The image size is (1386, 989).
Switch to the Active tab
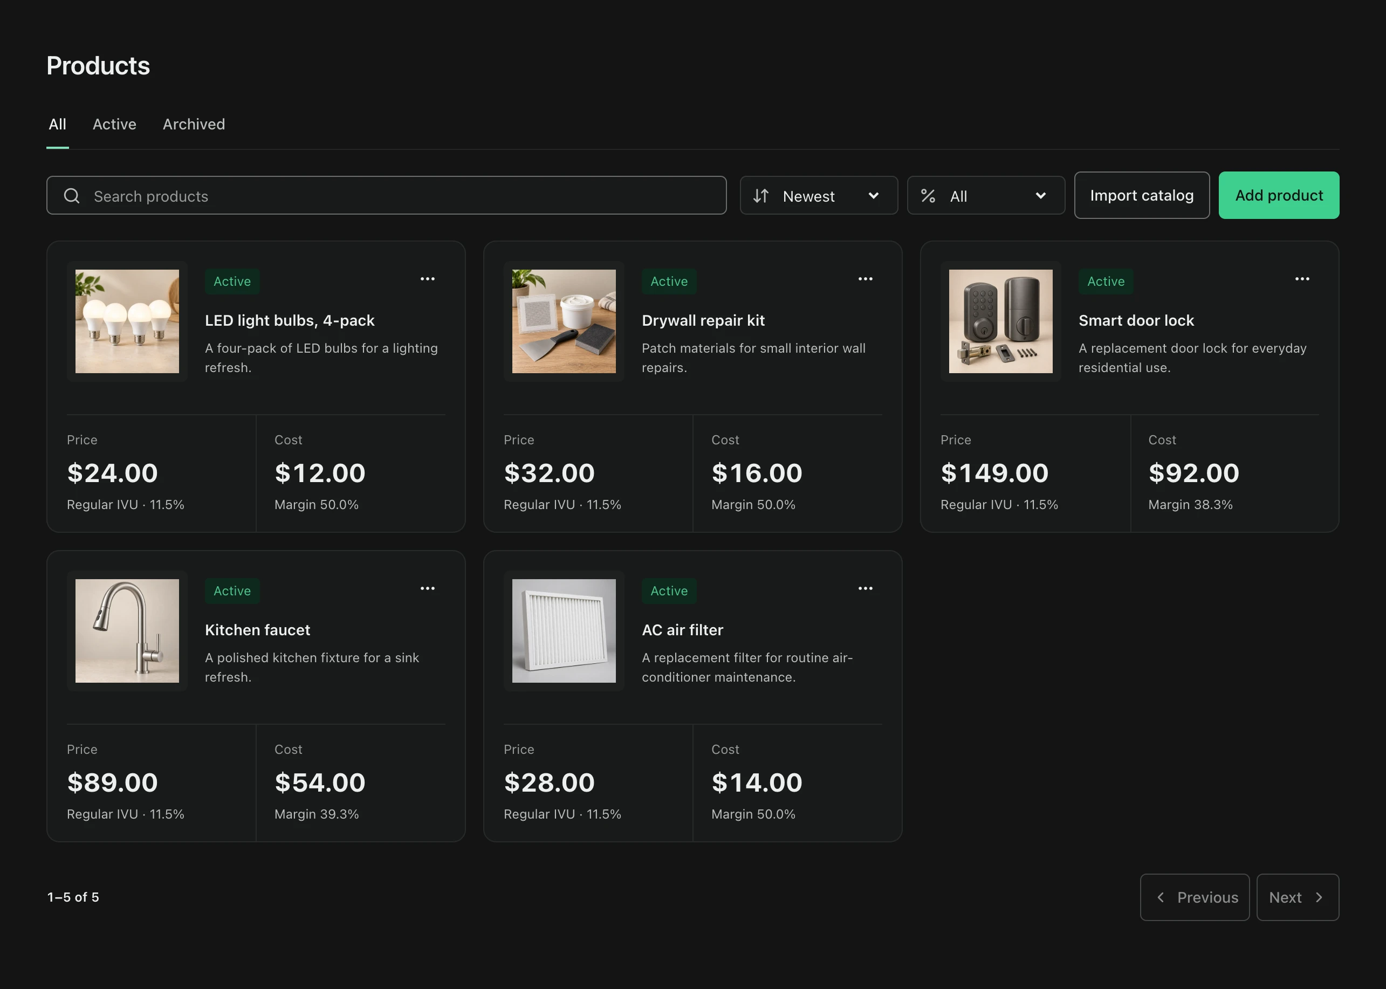(114, 124)
